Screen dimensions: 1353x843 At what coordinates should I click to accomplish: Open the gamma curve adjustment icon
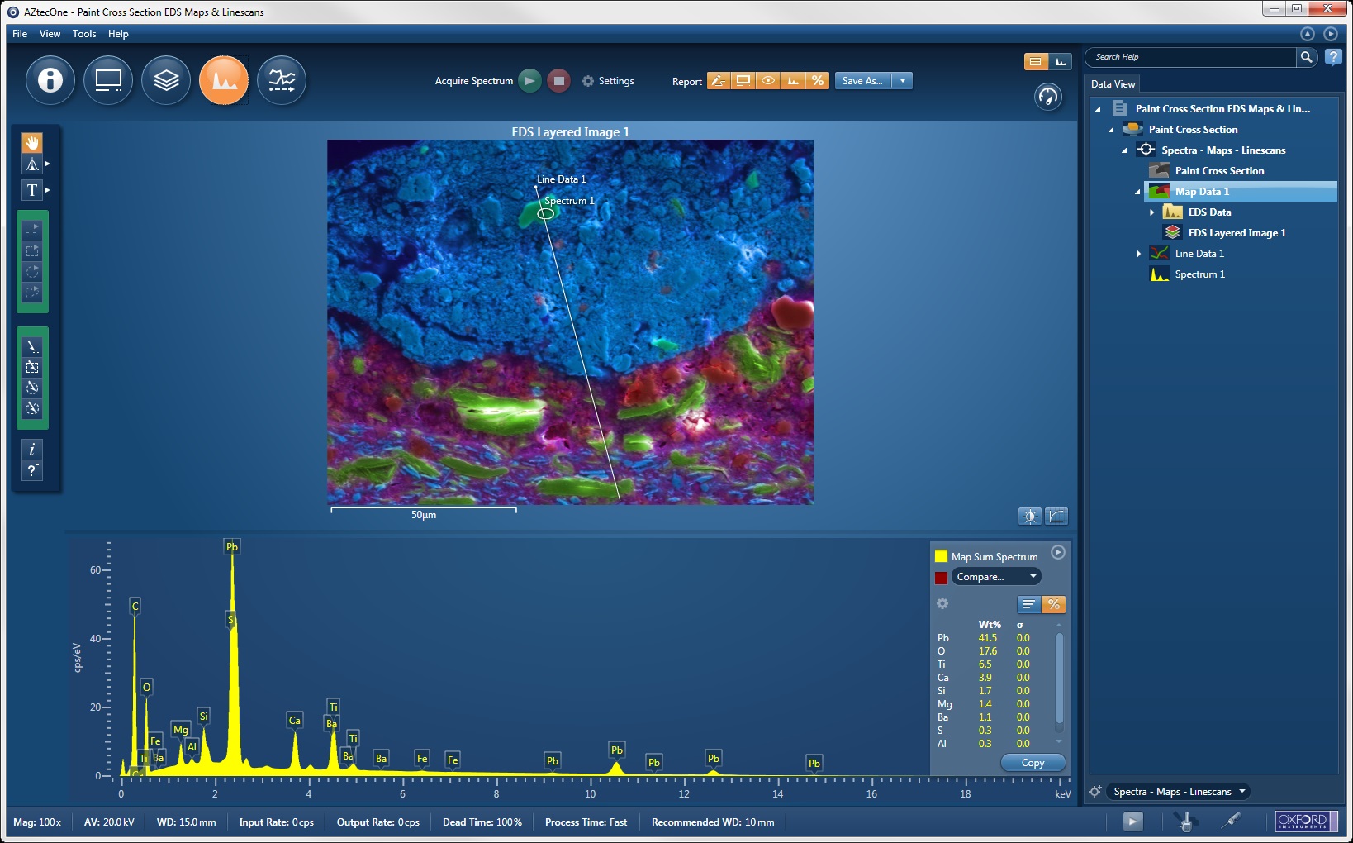(1057, 516)
